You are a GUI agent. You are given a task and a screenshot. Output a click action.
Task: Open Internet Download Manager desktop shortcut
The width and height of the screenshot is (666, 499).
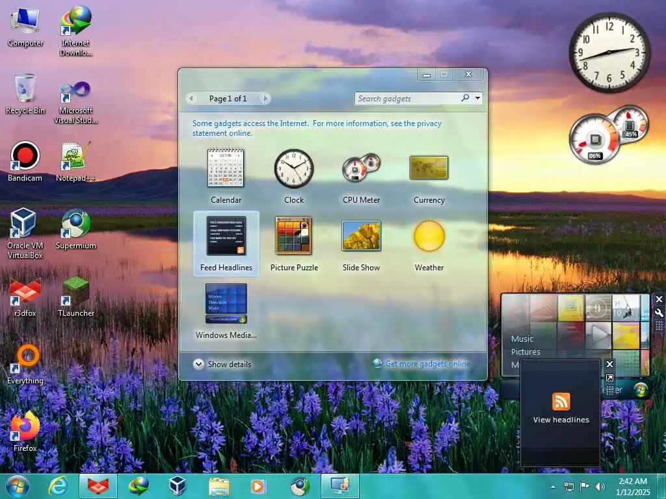pos(75,31)
